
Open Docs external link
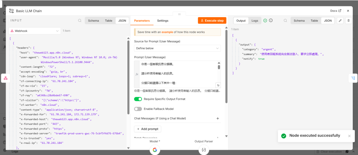pos(336,11)
